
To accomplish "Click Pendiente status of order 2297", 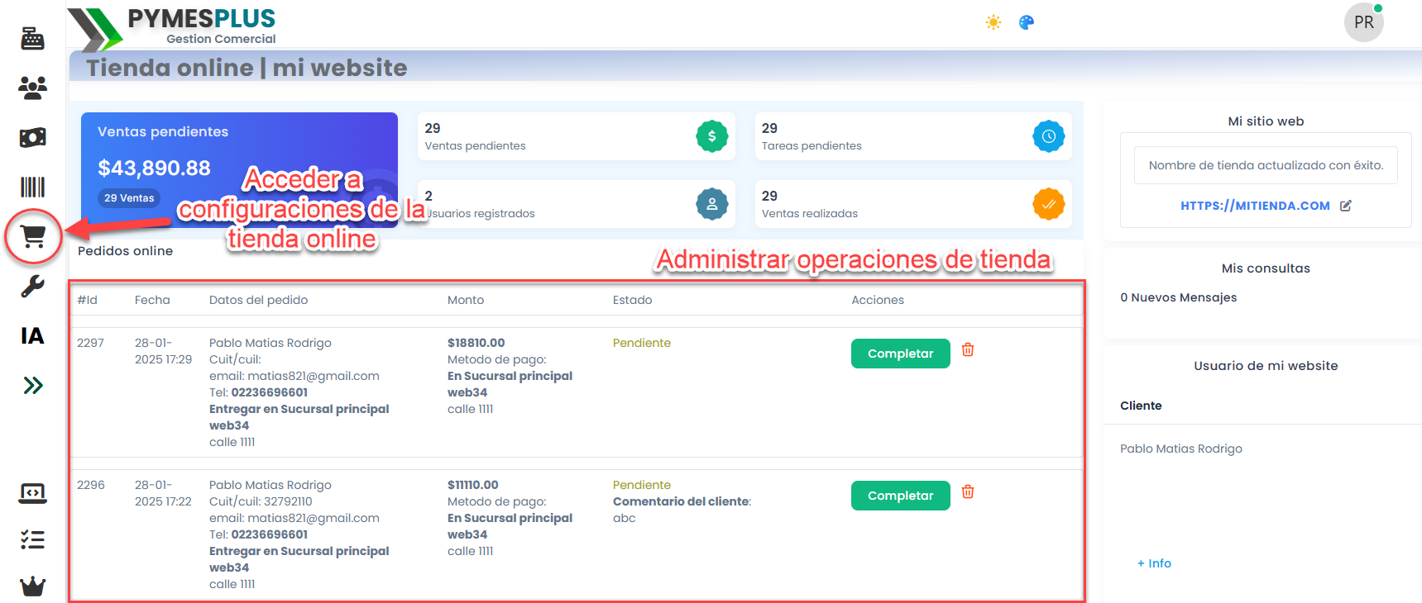I will (x=642, y=343).
